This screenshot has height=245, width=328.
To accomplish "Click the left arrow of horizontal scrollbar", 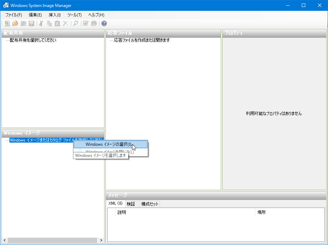I will click(x=5, y=240).
